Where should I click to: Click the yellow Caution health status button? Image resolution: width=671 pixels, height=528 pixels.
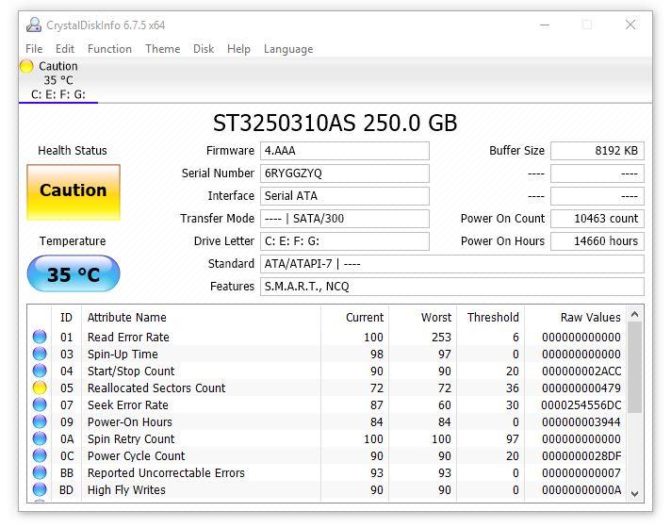tap(74, 192)
